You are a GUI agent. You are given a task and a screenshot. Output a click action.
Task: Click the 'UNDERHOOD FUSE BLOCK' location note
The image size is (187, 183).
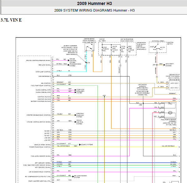[141, 46]
